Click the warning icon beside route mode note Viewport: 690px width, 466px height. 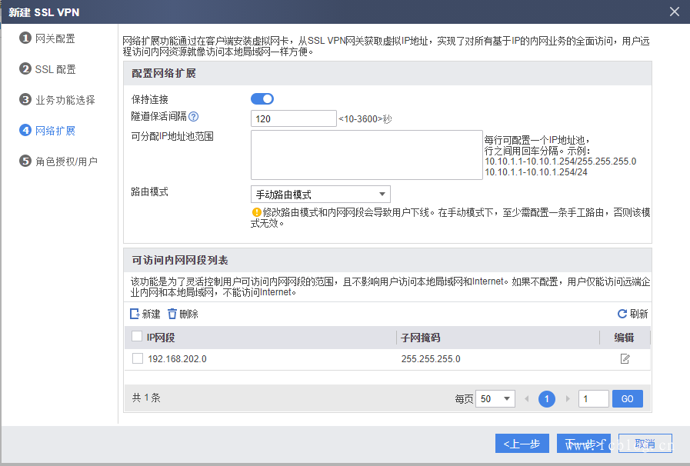click(257, 212)
